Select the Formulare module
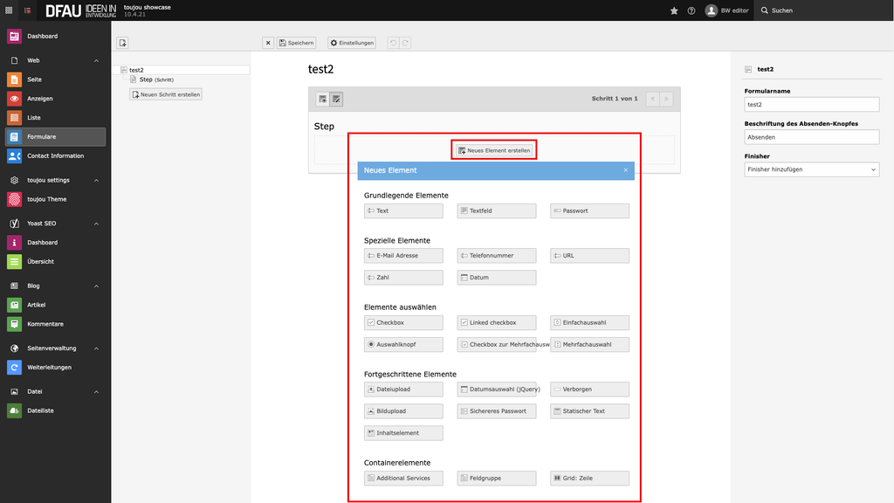The height and width of the screenshot is (503, 894). (x=55, y=137)
